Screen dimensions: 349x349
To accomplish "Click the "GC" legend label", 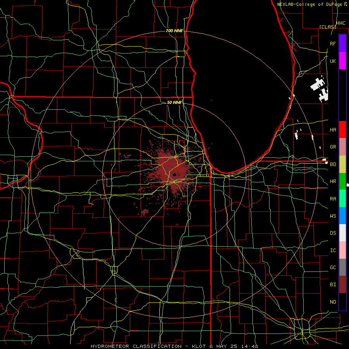I will point(333,268).
